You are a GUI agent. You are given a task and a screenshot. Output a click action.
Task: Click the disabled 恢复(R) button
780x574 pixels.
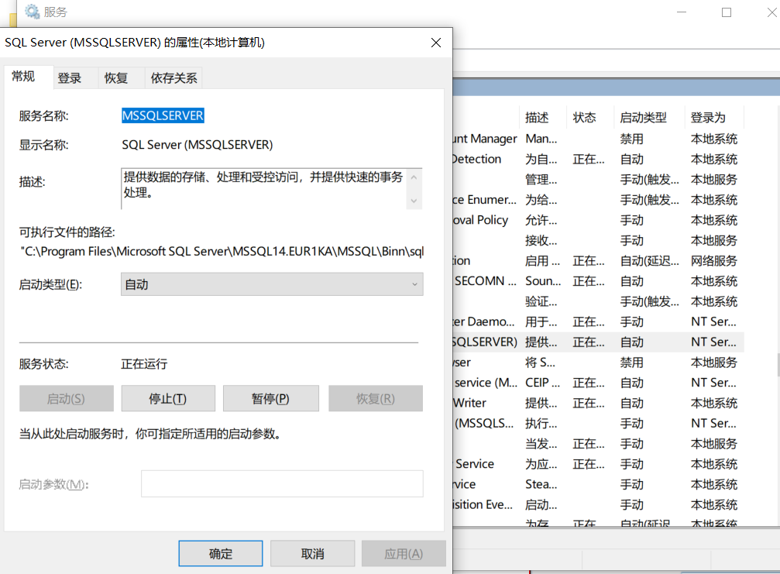(x=376, y=398)
